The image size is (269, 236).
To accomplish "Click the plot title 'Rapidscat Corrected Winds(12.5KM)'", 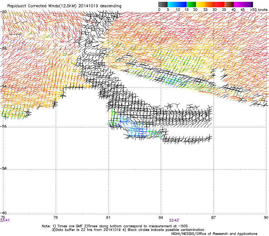I will [42, 6].
